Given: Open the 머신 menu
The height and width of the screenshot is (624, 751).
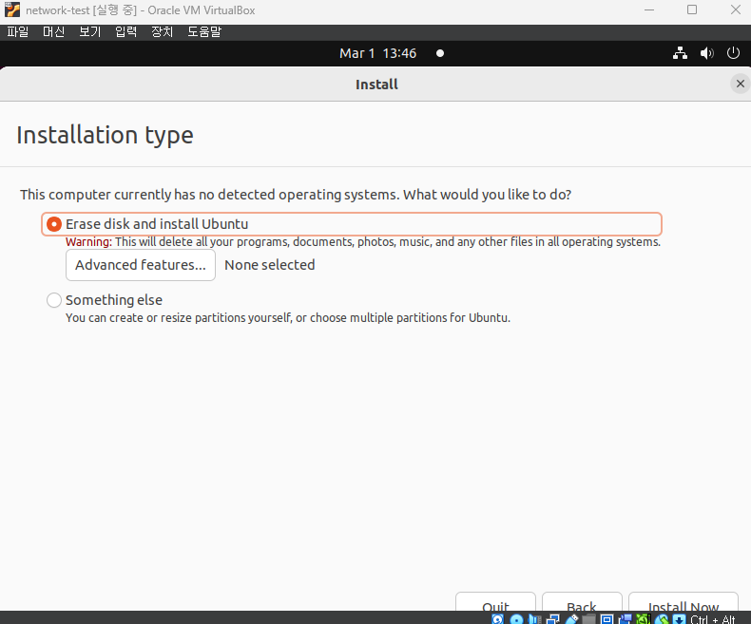Looking at the screenshot, I should pos(53,31).
